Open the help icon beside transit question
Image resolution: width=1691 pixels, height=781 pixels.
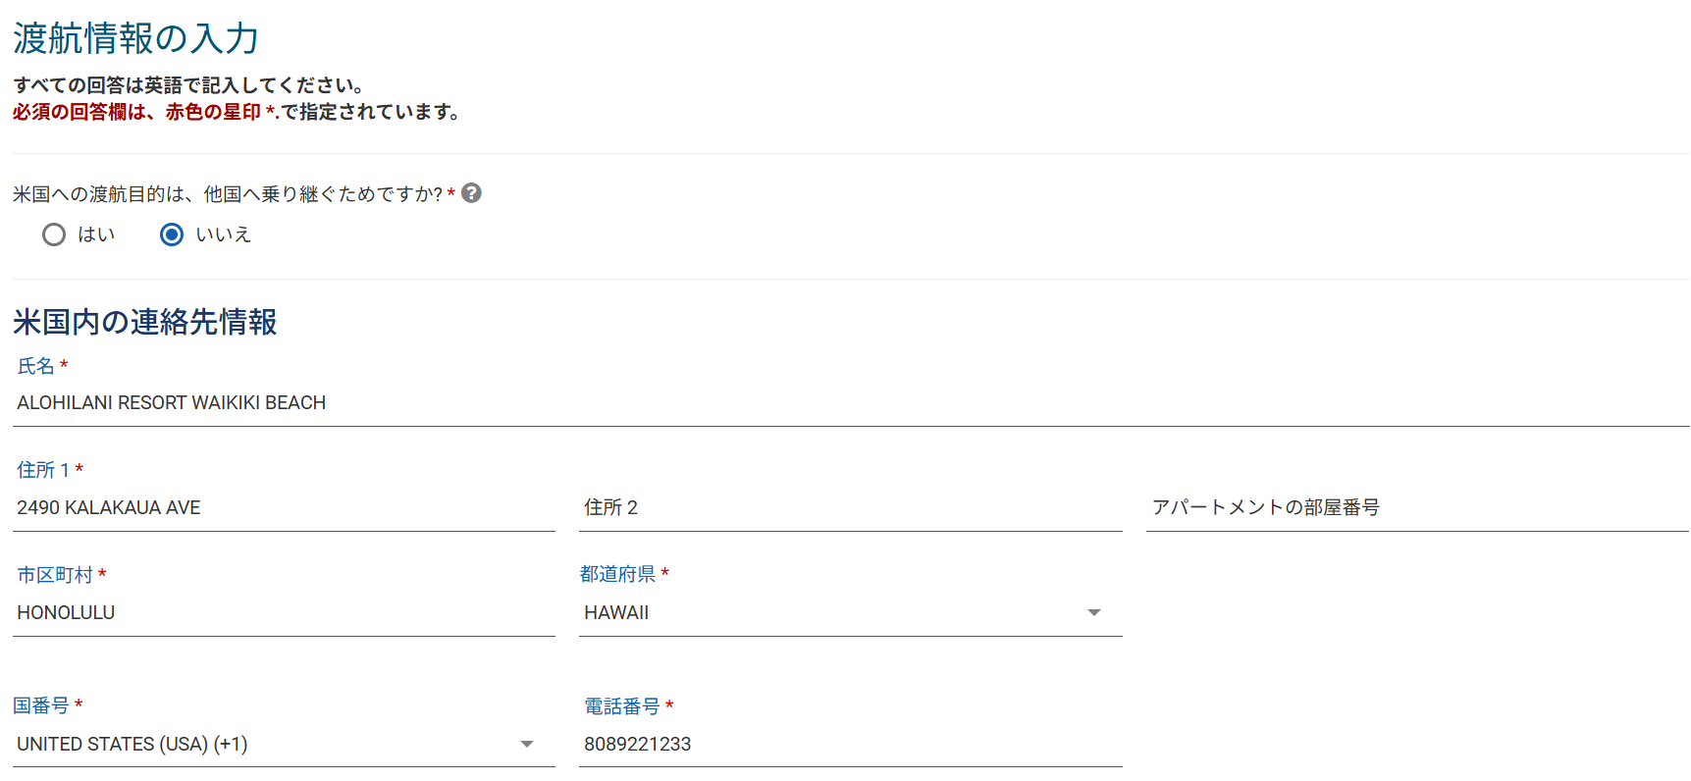[x=471, y=193]
